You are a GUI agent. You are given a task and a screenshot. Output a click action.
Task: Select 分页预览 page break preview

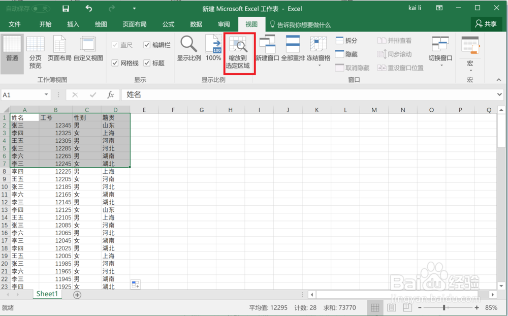pyautogui.click(x=36, y=53)
